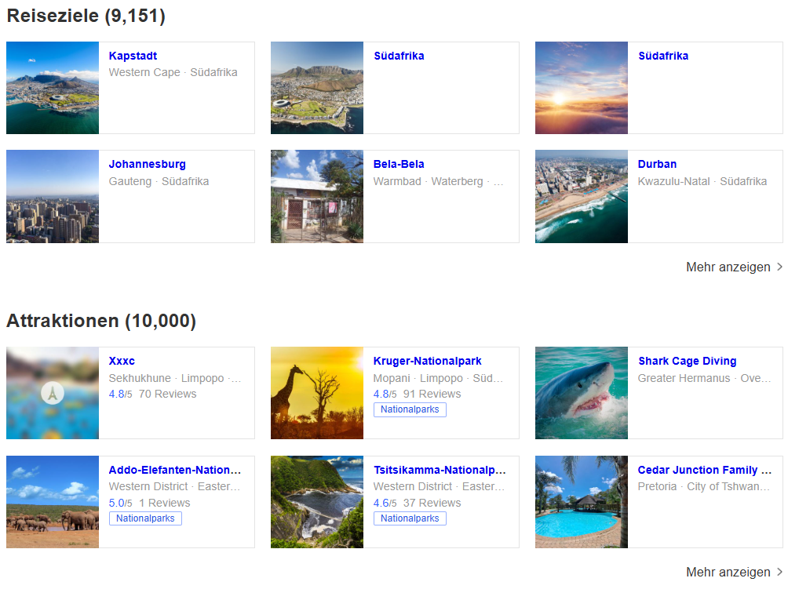Open the Xxxc attraction link
Viewport: 788px width, 600px height.
pyautogui.click(x=122, y=362)
